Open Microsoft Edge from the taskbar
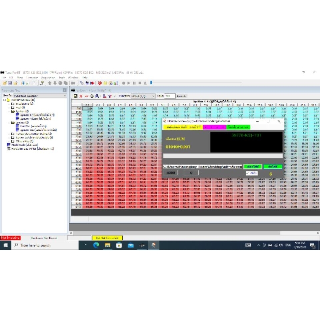Screen dimensions: 320x320 point(96,245)
